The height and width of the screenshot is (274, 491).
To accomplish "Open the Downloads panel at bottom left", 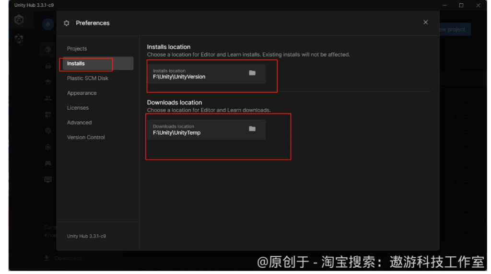I will (63, 258).
